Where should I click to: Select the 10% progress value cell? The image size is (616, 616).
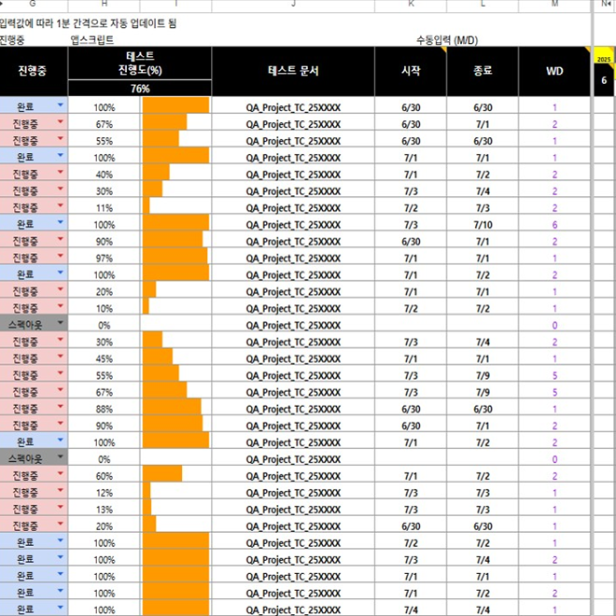point(105,308)
